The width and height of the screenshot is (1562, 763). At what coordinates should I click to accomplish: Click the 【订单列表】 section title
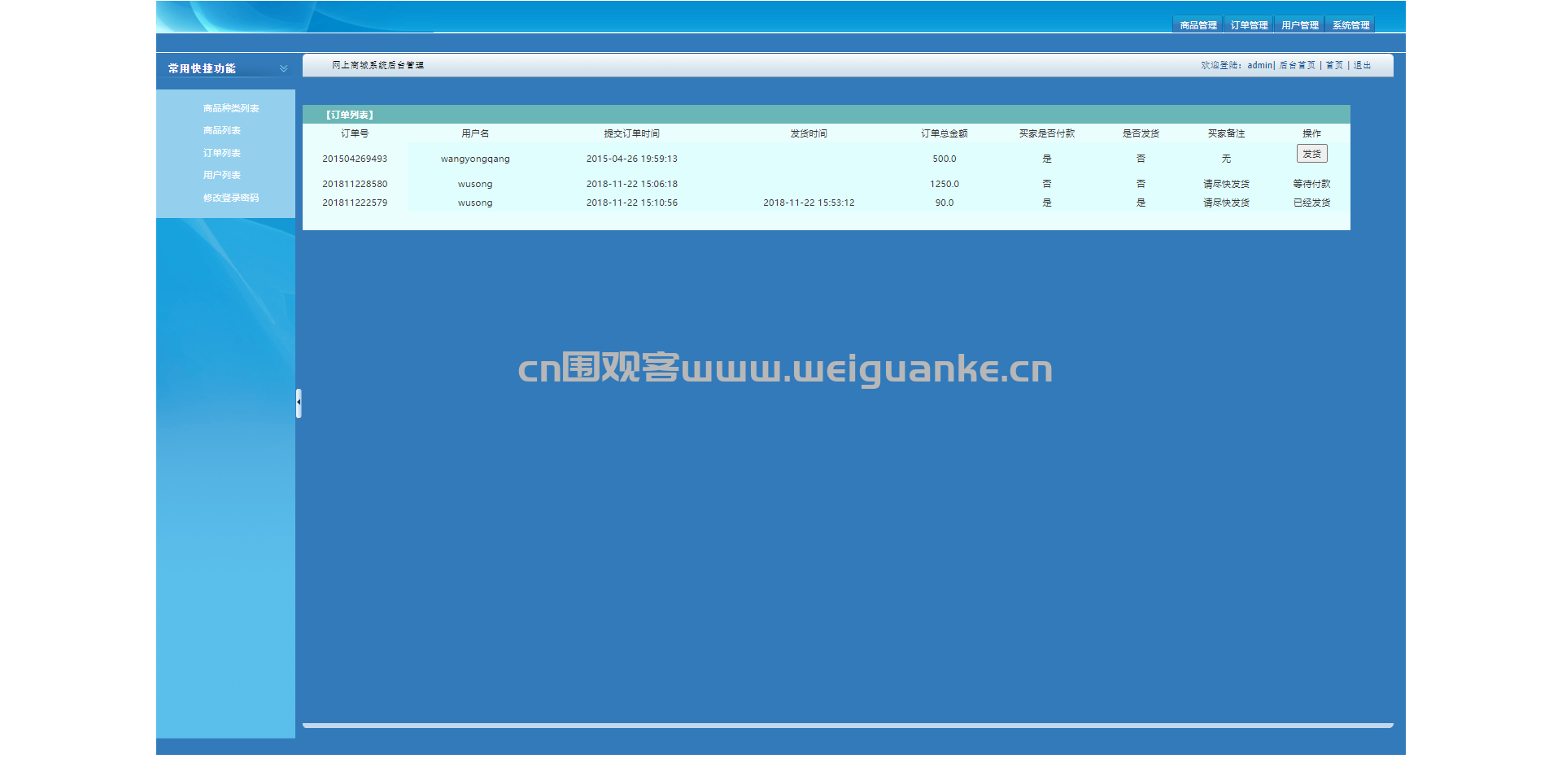350,115
